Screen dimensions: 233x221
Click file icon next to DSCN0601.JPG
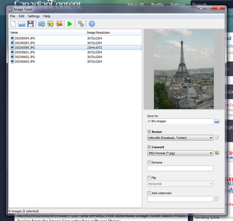pos(12,52)
